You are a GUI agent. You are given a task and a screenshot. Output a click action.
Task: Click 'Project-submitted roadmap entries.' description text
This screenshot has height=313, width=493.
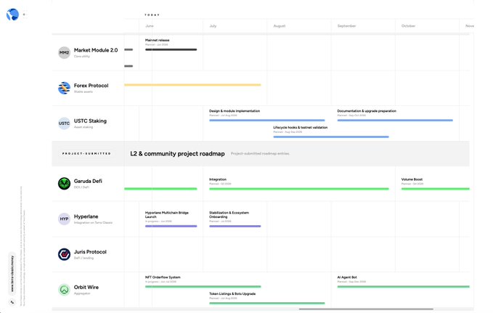(260, 153)
